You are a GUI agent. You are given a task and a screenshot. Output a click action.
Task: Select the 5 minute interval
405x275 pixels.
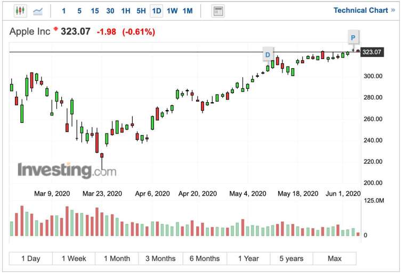point(79,11)
